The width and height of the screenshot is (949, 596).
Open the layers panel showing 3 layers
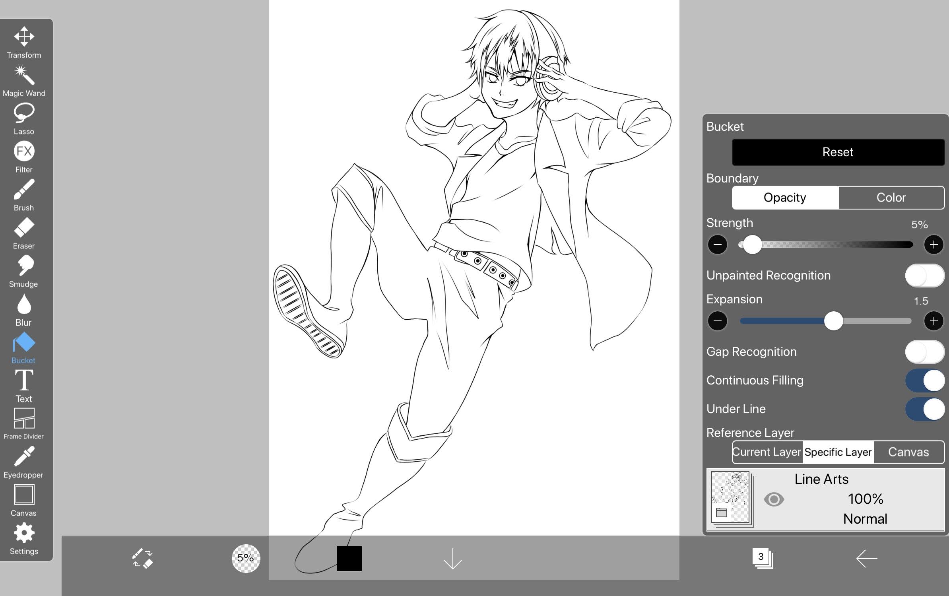(762, 558)
